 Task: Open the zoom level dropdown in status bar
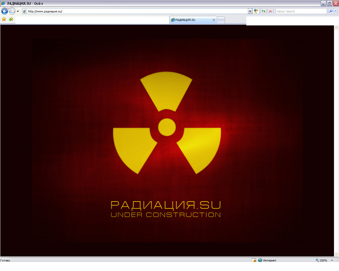click(332, 260)
